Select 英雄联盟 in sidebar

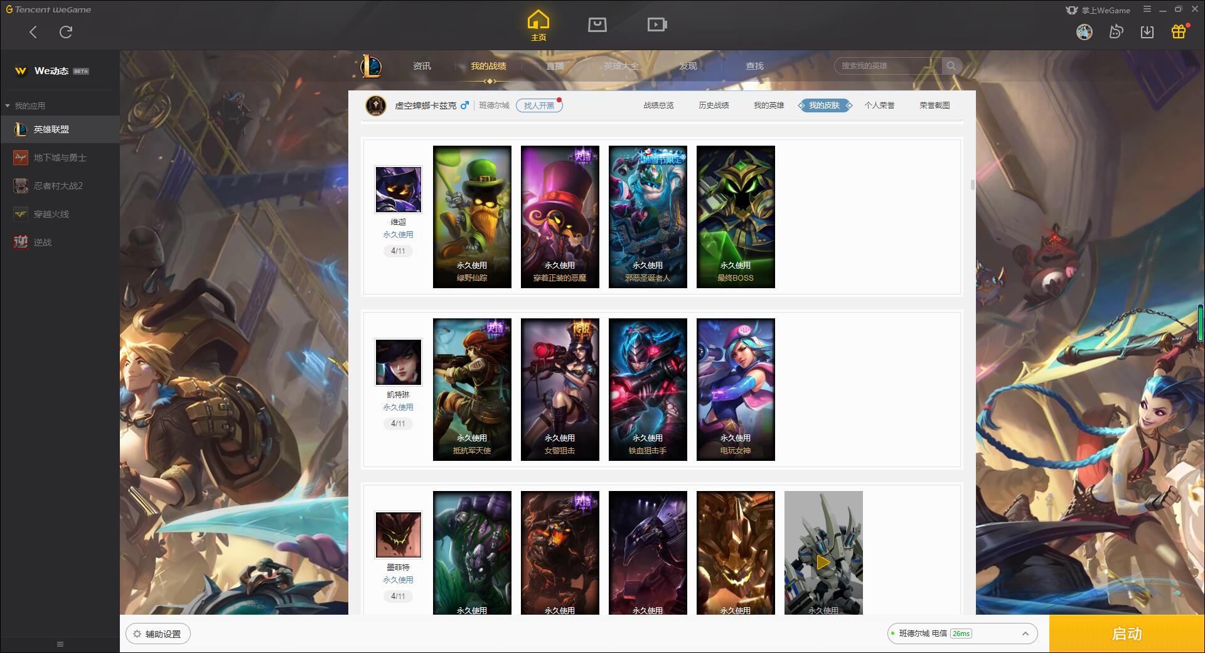coord(60,129)
